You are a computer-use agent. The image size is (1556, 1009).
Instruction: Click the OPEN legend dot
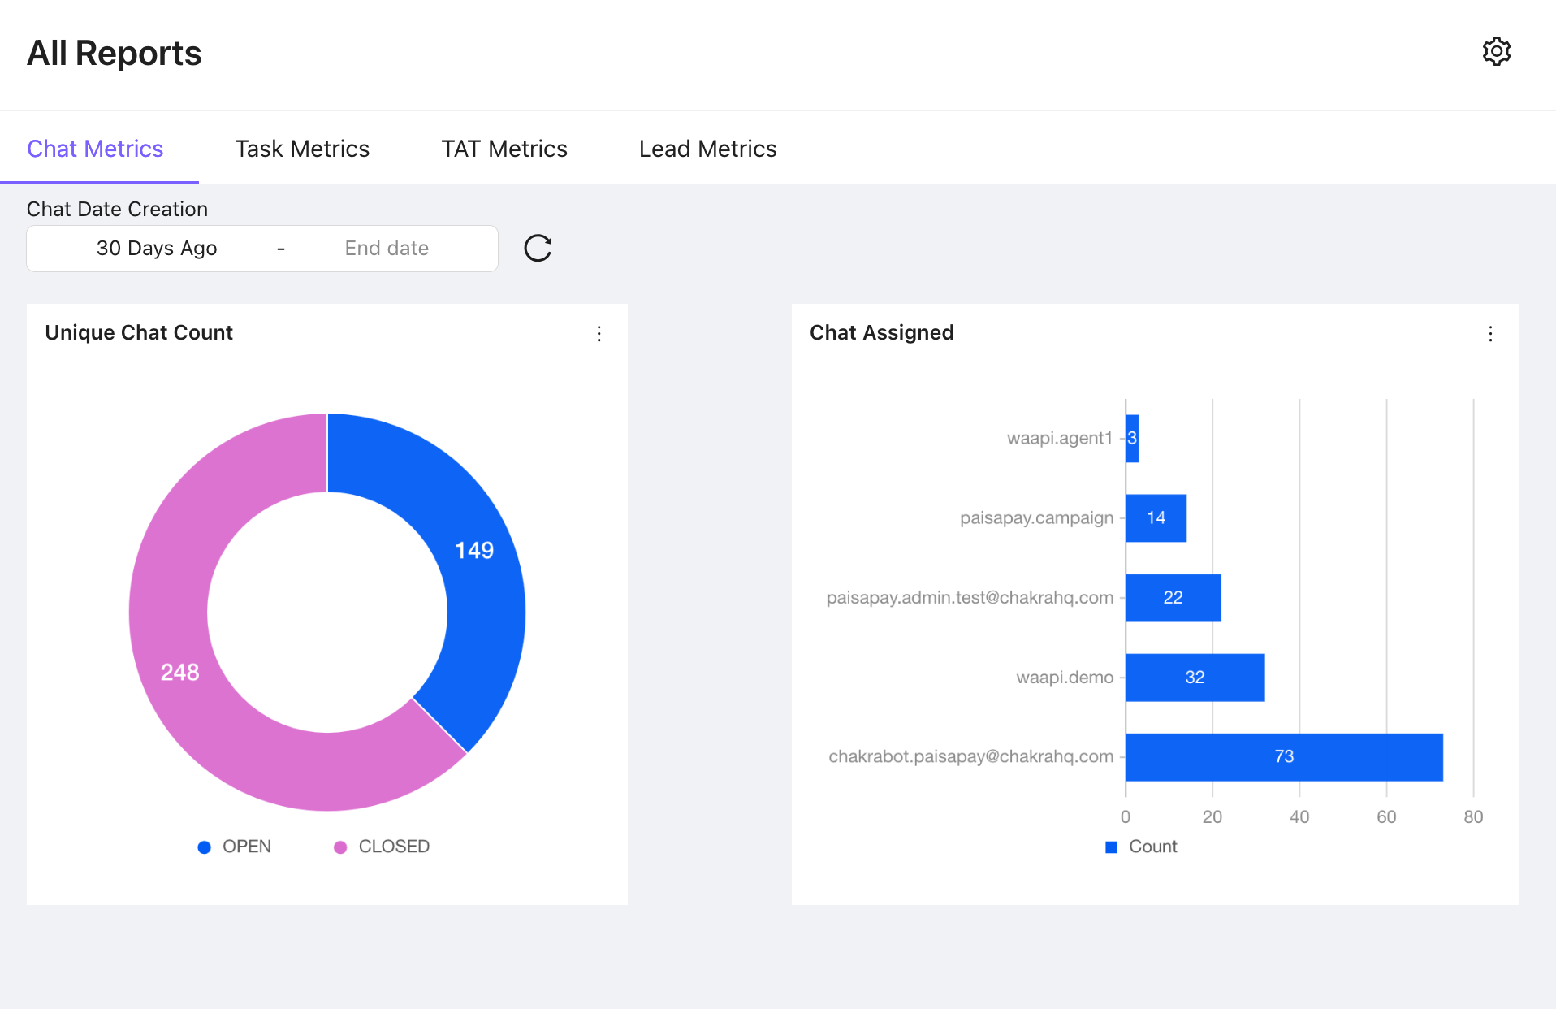click(x=204, y=846)
